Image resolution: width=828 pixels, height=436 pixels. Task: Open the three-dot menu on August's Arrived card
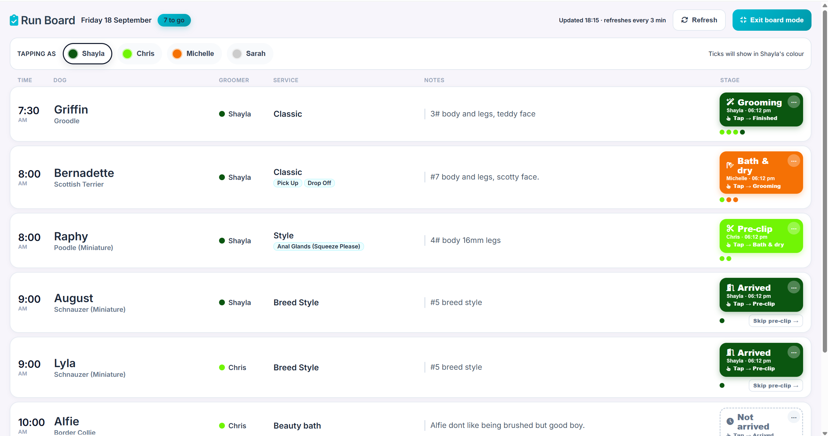[x=794, y=288]
